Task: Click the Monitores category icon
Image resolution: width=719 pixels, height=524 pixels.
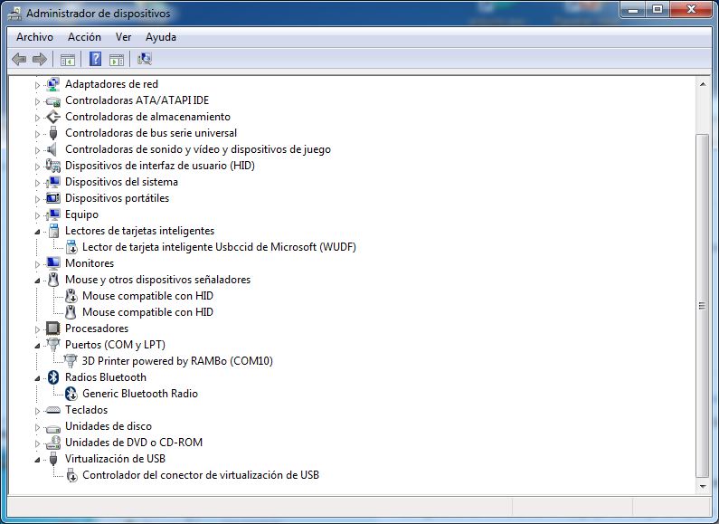Action: 53,263
